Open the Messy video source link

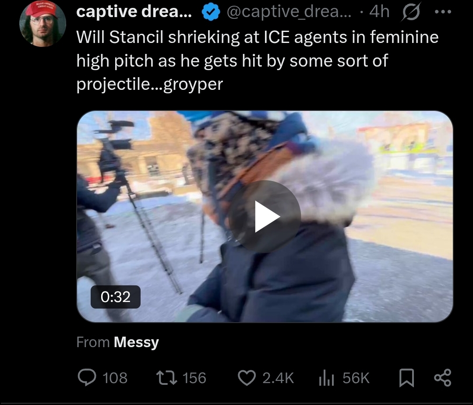(x=136, y=342)
